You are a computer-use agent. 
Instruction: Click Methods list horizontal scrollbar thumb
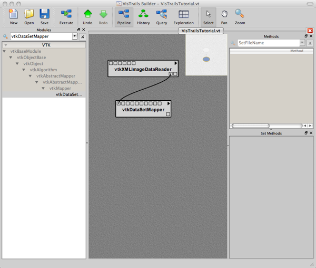click(251, 126)
